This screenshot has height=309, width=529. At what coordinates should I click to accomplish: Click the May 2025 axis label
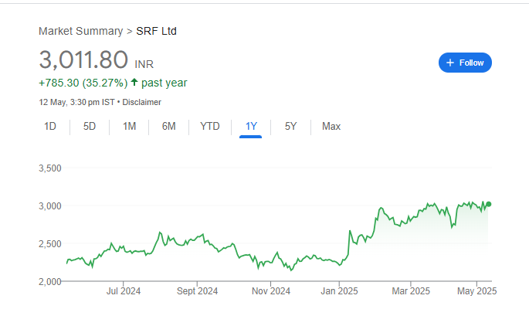[x=476, y=290]
